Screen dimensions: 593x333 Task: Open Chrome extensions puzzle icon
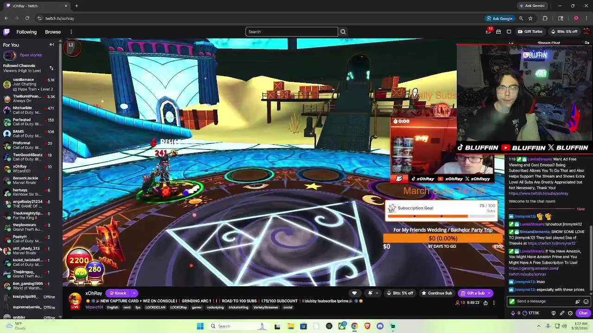pyautogui.click(x=545, y=18)
